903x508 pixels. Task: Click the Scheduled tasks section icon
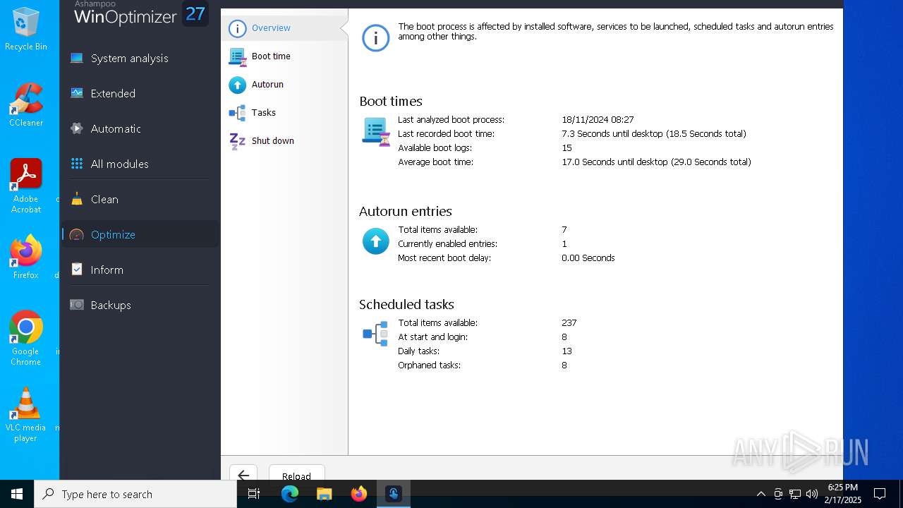(376, 334)
